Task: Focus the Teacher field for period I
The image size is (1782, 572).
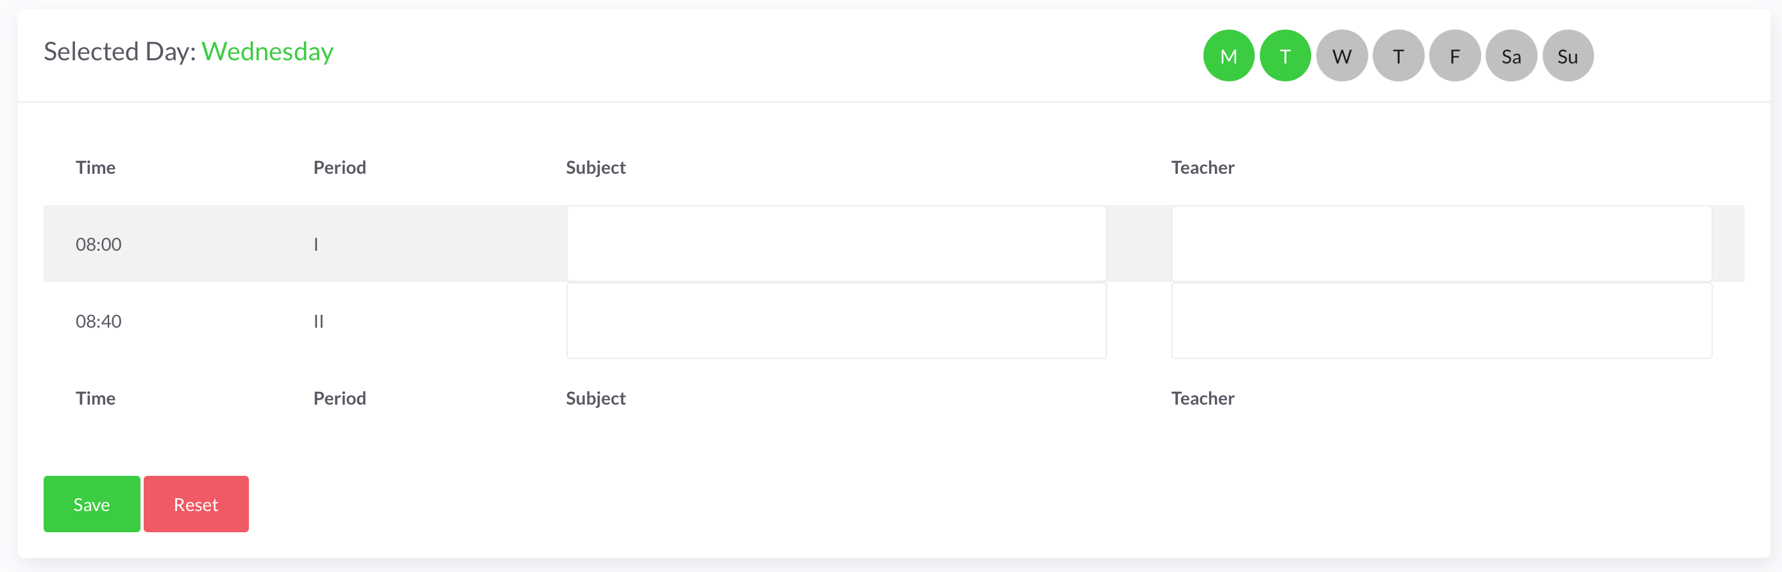Action: point(1441,244)
